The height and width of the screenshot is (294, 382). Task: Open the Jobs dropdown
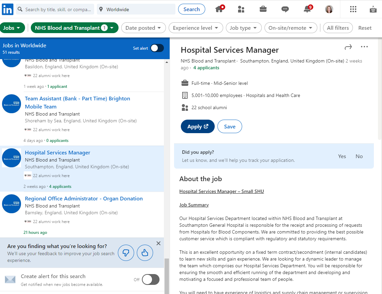tap(12, 28)
